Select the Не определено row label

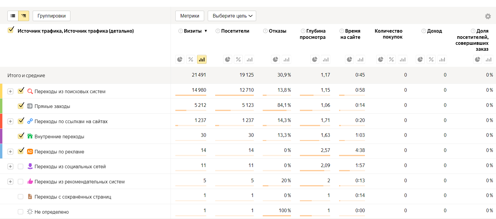point(51,212)
